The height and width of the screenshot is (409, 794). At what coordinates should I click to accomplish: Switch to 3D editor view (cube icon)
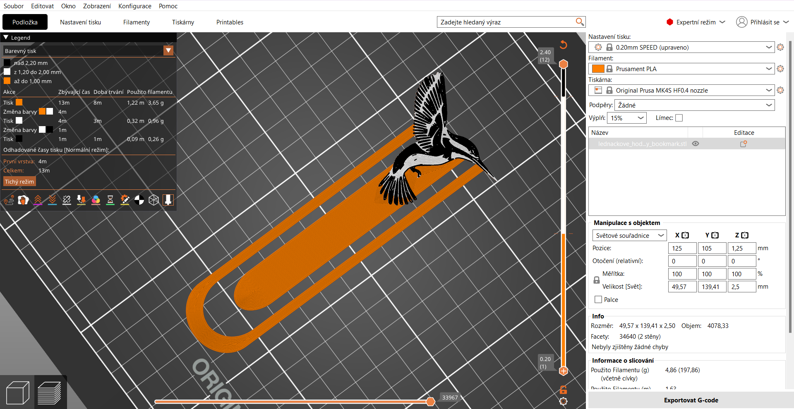pos(18,392)
